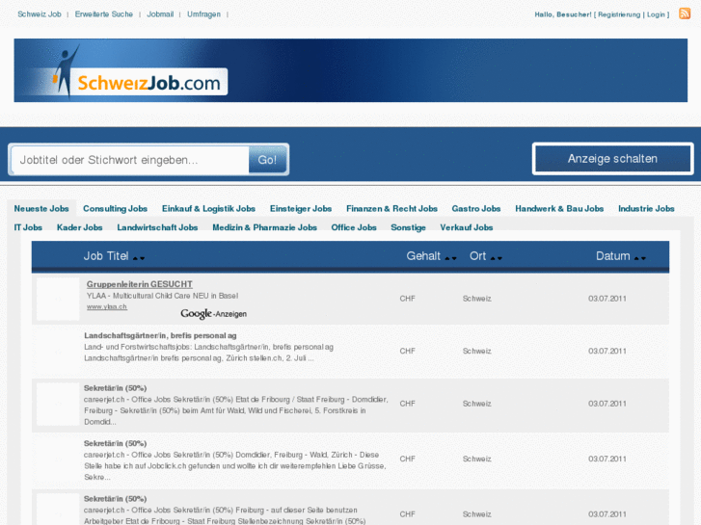
Task: Click the Ort column header
Action: point(477,256)
